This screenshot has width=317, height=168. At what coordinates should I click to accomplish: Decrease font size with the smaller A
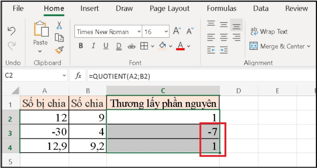click(190, 31)
